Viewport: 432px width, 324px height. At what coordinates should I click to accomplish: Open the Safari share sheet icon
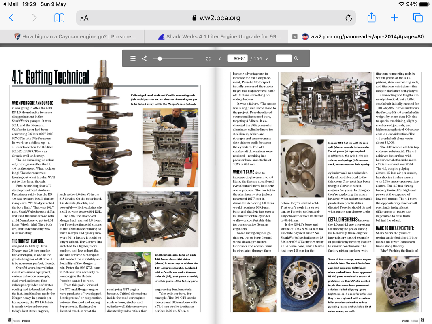pos(371,18)
